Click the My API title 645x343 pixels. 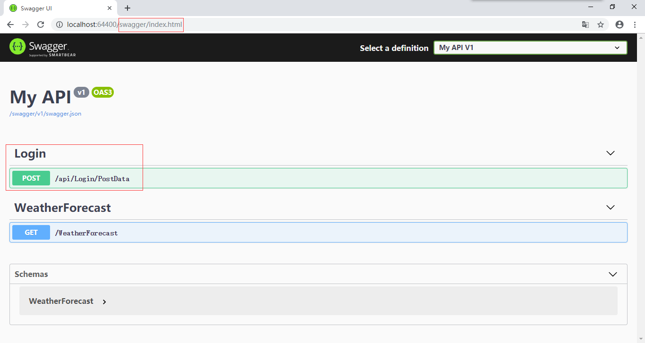(41, 97)
